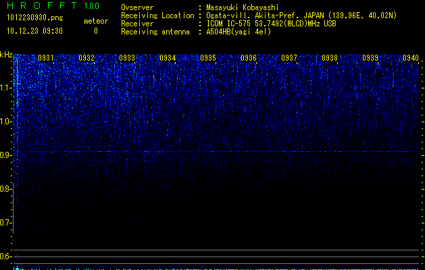The image size is (425, 270).
Task: Click the observer name Masayuki Kobayashi
Action: [x=242, y=7]
